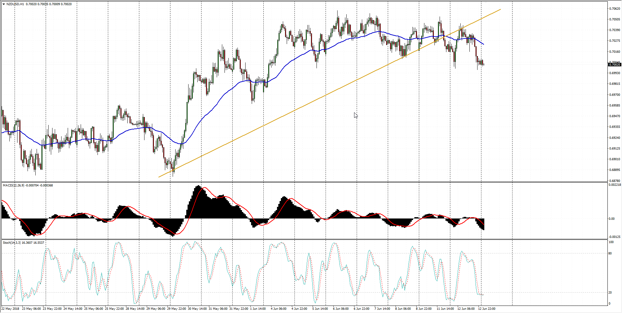Click the 22 May 2018 date label

pyautogui.click(x=10, y=309)
